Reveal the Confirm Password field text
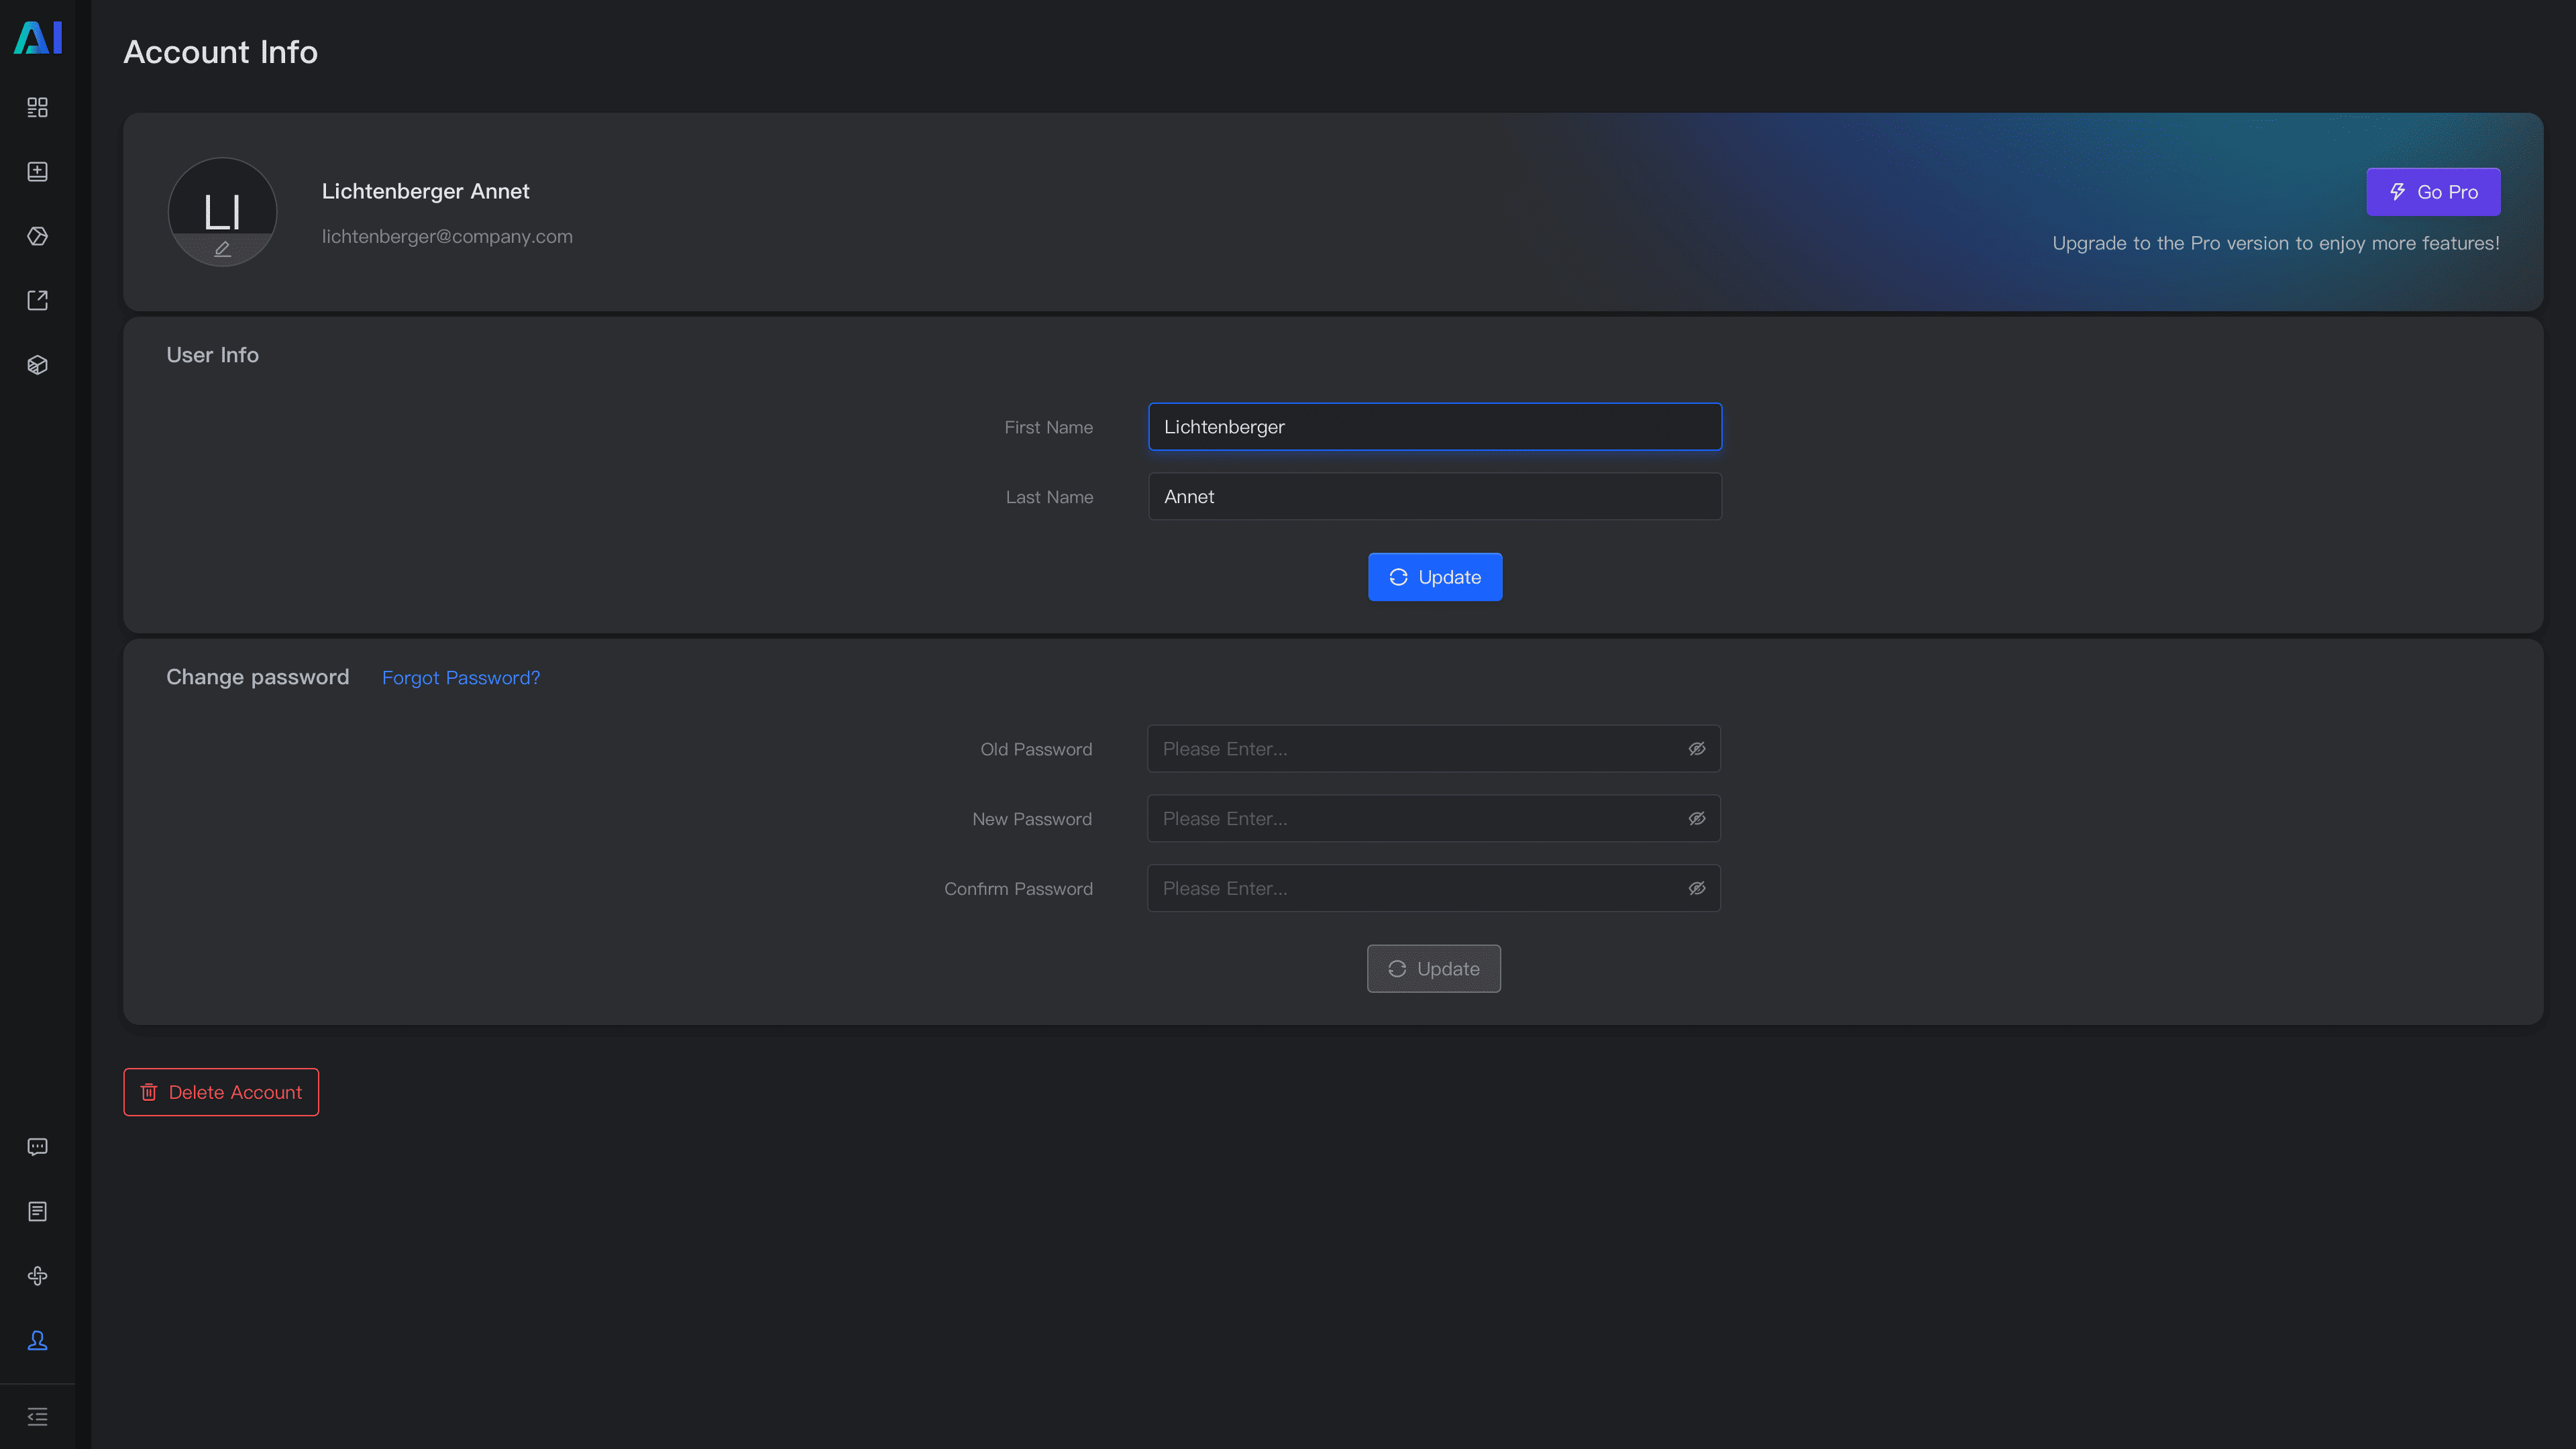Image resolution: width=2576 pixels, height=1449 pixels. tap(1696, 888)
